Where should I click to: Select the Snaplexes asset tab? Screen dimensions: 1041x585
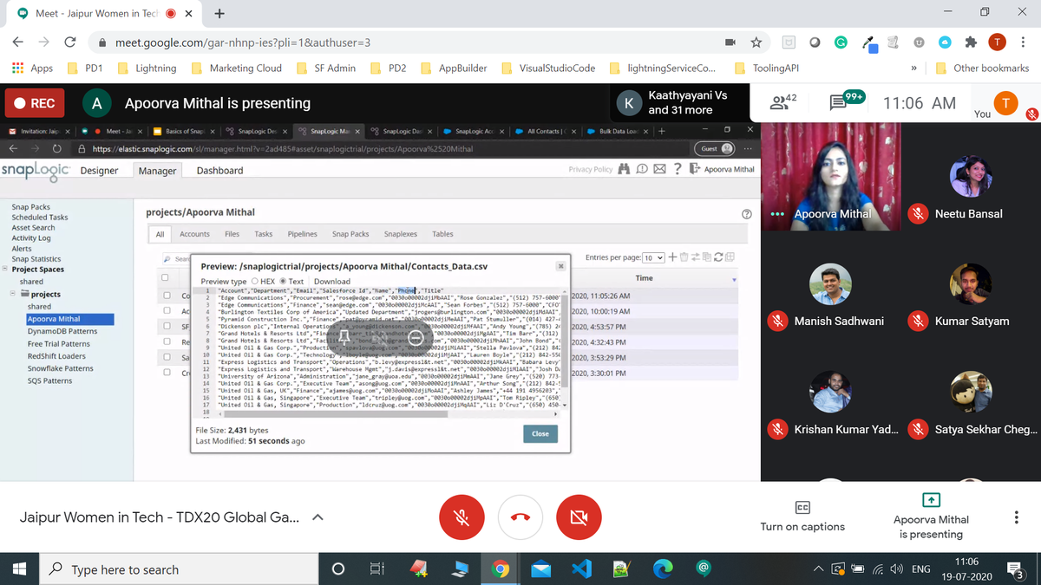tap(401, 234)
